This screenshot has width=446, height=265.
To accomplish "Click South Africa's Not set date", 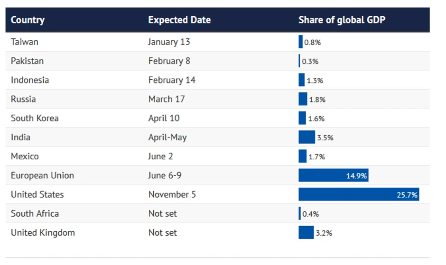I will pyautogui.click(x=162, y=213).
